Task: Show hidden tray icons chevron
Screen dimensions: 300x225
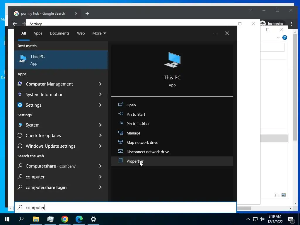Action: (248, 219)
